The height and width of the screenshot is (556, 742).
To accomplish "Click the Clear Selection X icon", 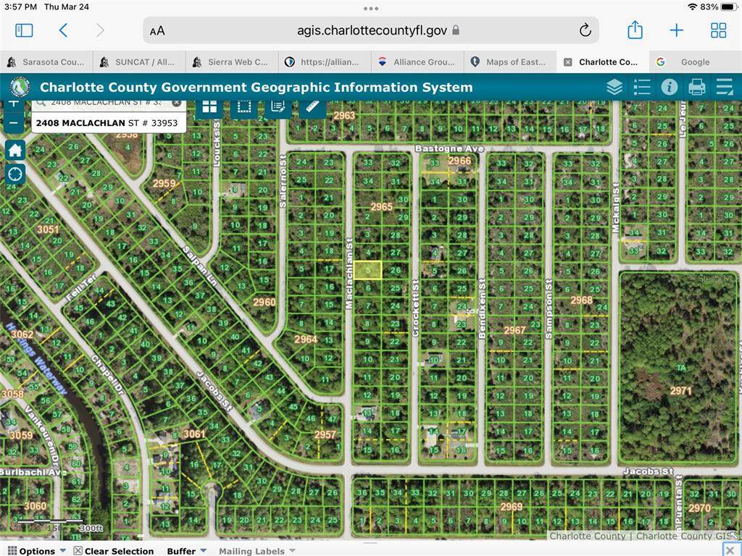I will click(x=78, y=551).
